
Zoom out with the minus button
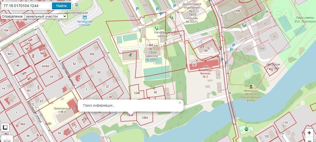[309, 140]
